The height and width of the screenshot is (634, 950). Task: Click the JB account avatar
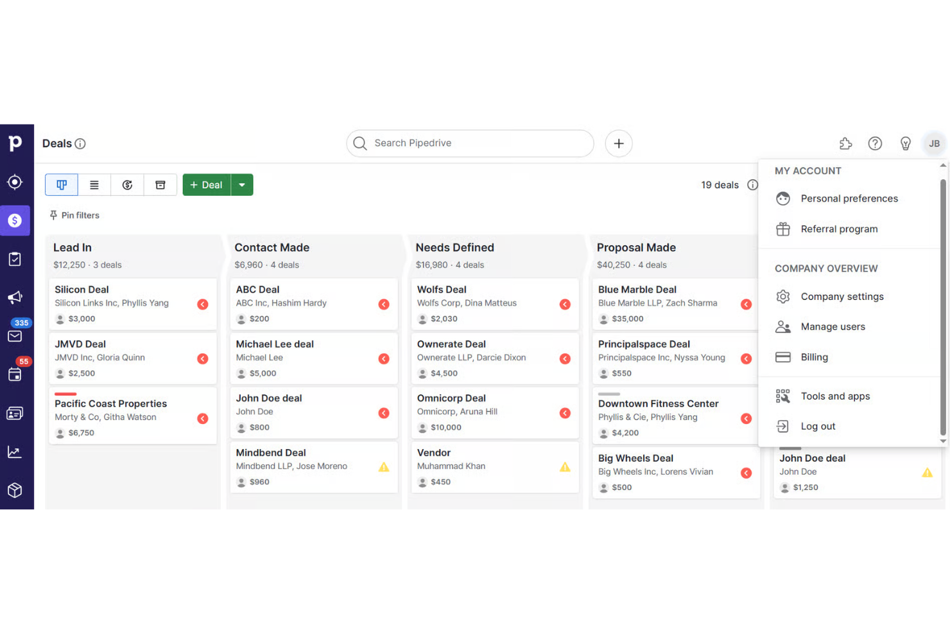pyautogui.click(x=934, y=144)
